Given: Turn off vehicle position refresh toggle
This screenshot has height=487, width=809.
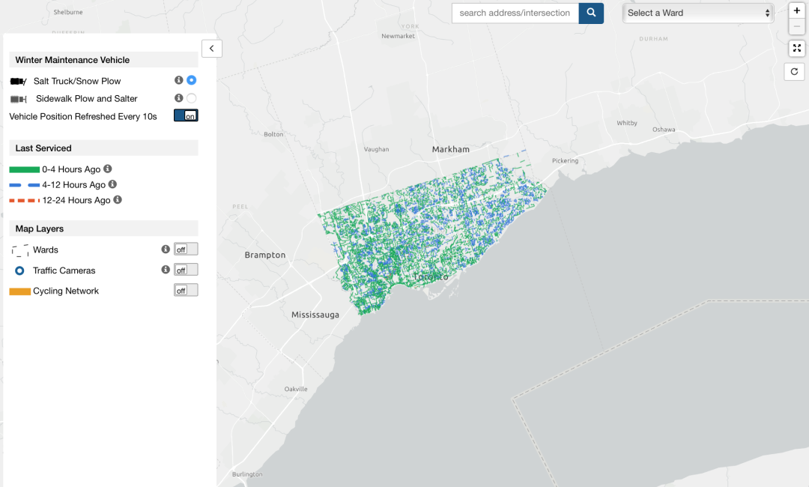Looking at the screenshot, I should 186,115.
